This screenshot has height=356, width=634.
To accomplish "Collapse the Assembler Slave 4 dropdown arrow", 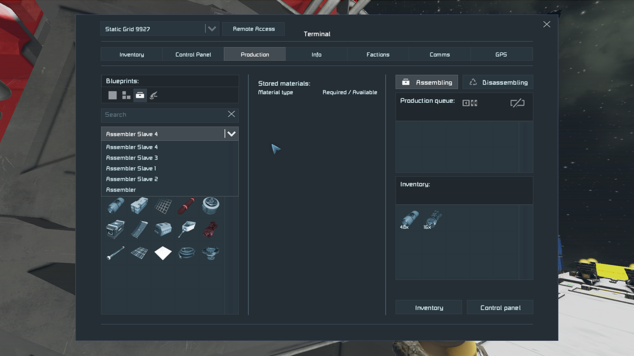I will click(x=231, y=134).
